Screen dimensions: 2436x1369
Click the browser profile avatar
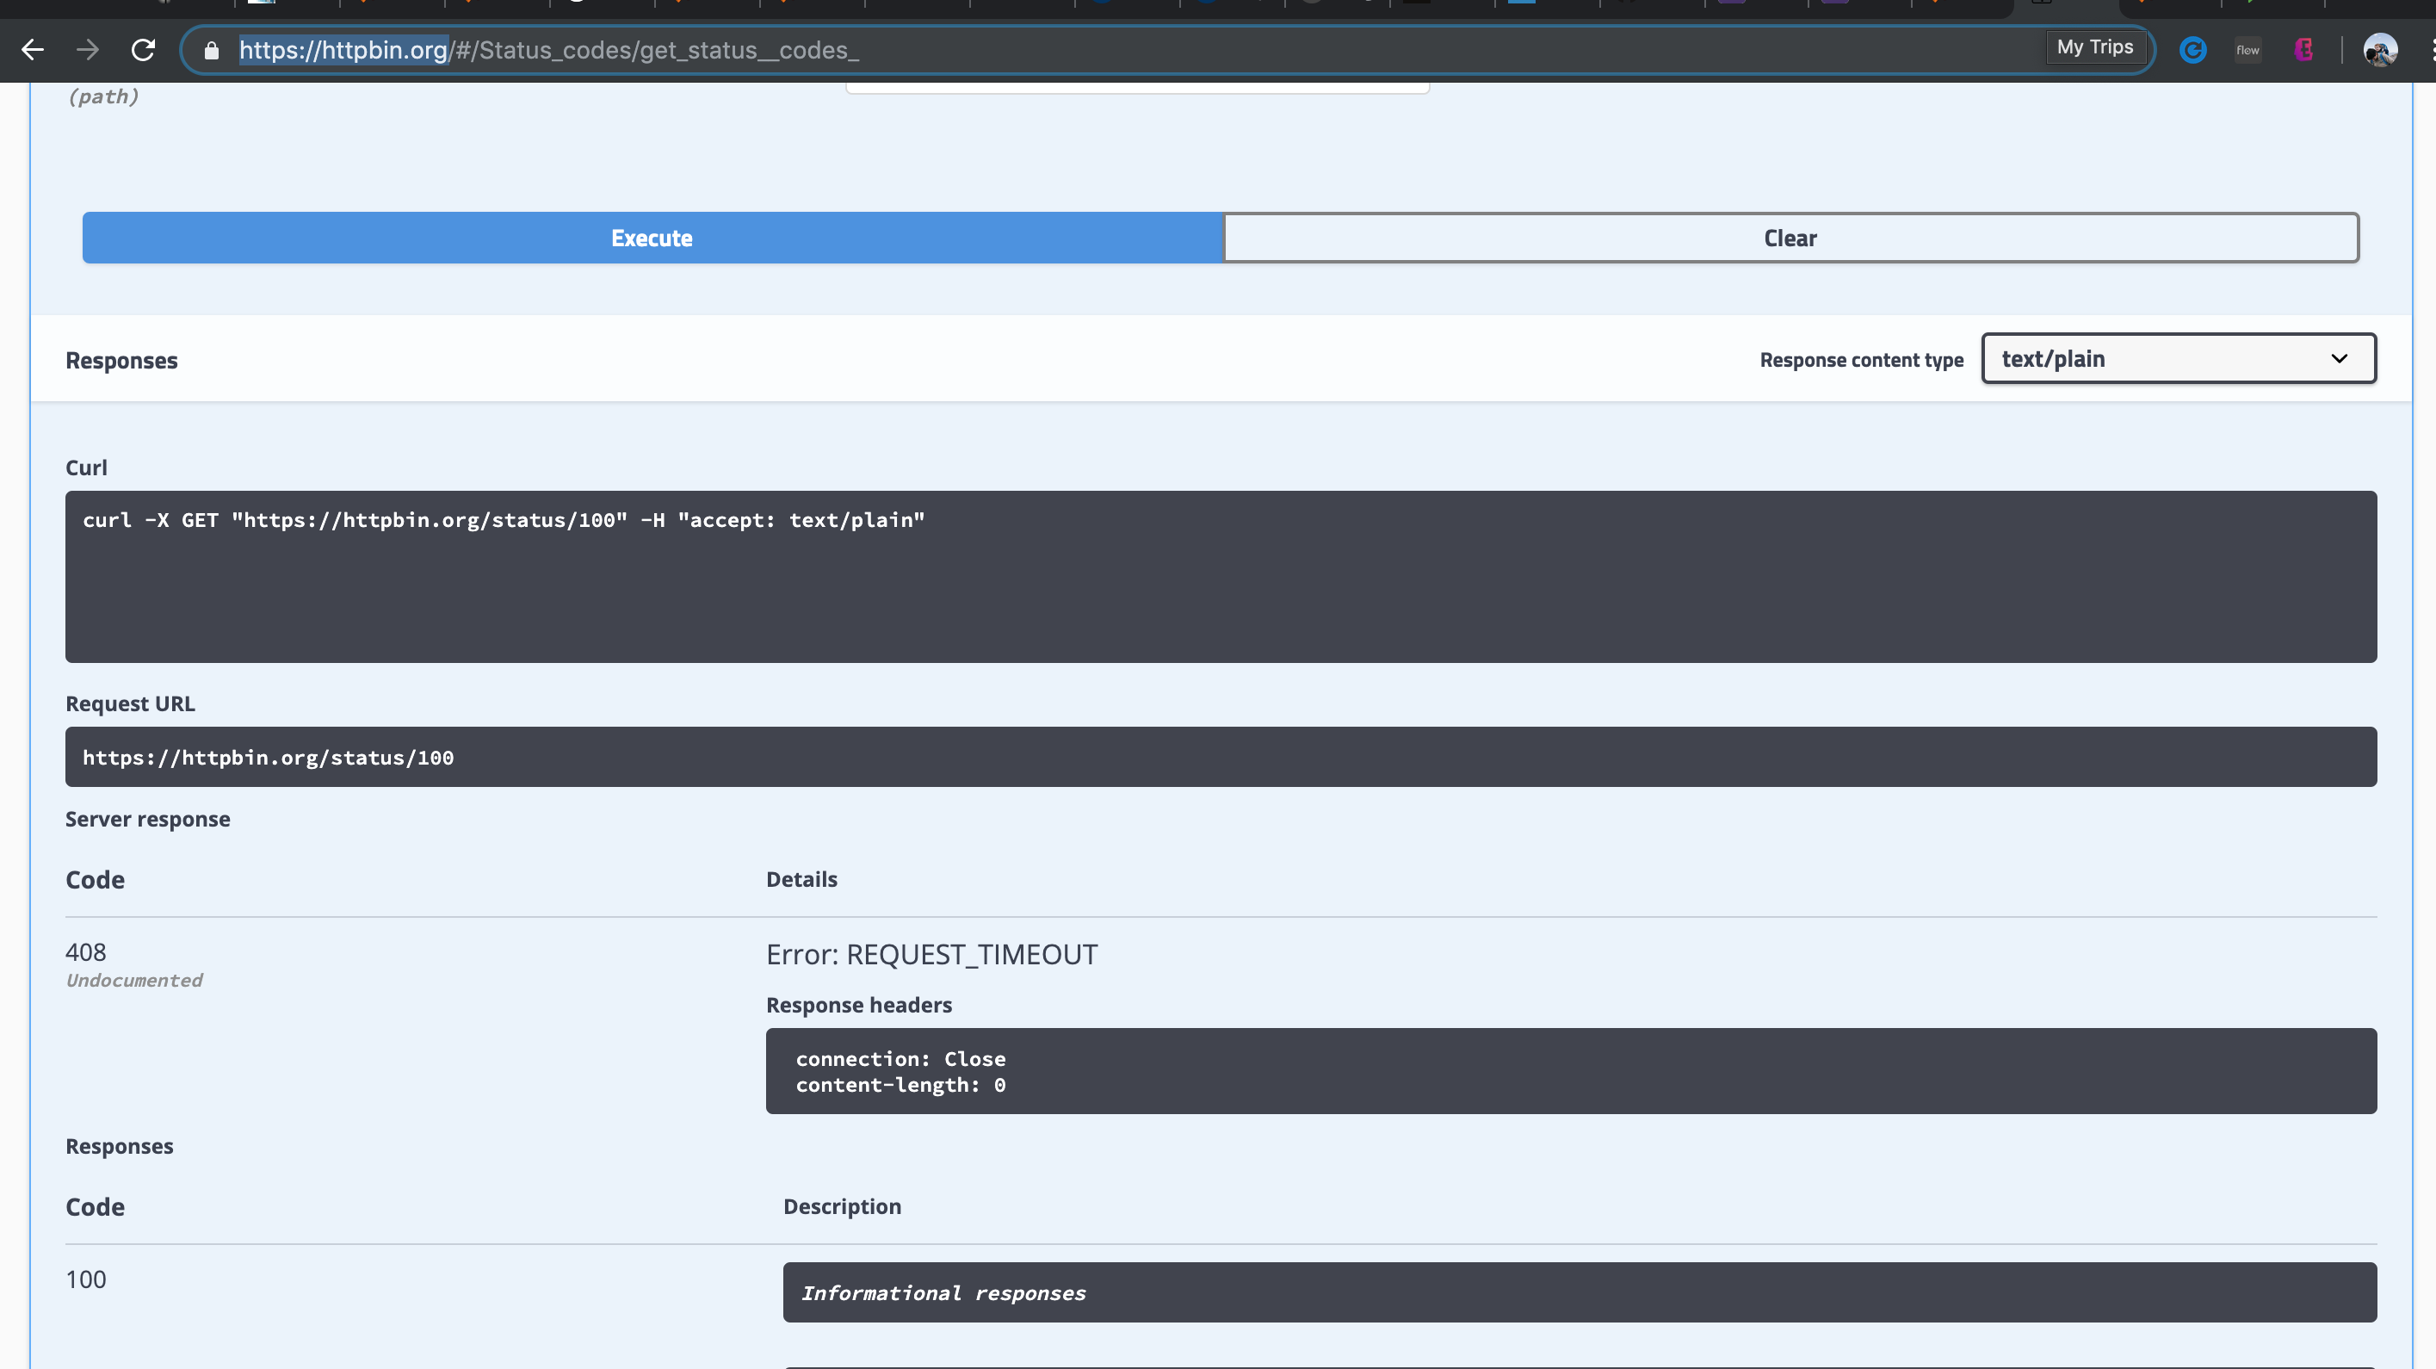click(2382, 49)
